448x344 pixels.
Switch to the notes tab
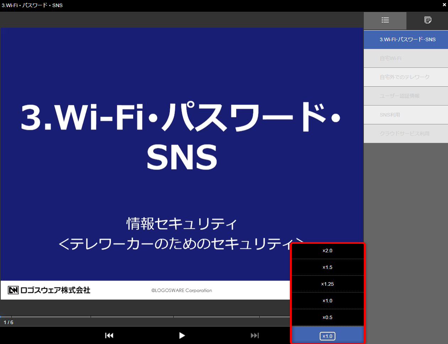428,20
